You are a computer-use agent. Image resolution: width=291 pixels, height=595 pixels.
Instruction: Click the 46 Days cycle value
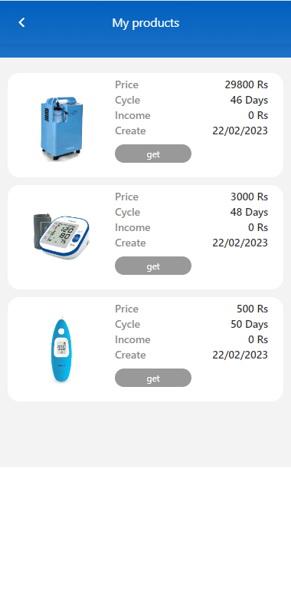[249, 100]
